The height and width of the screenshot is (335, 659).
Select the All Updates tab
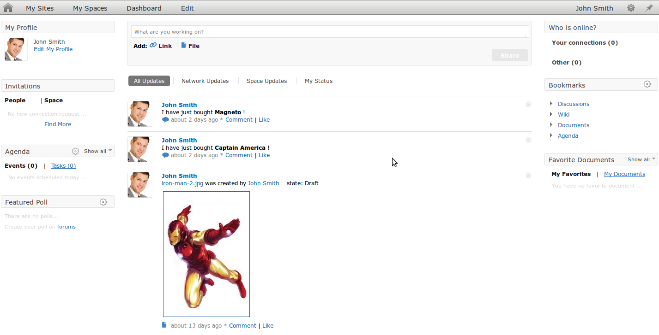[149, 81]
